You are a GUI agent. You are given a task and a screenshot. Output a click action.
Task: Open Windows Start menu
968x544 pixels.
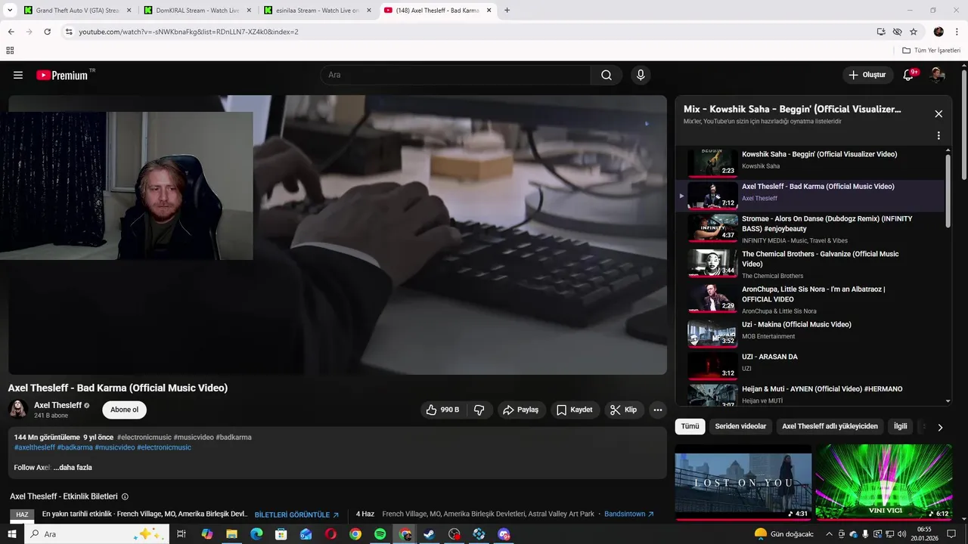12,534
